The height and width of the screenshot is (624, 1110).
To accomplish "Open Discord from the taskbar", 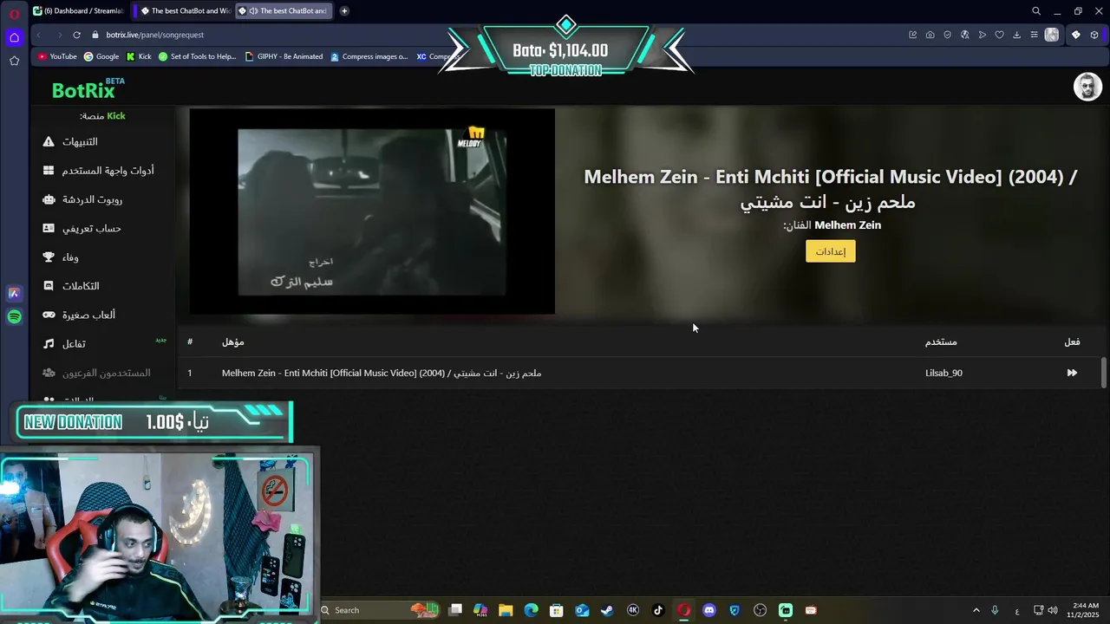I will pos(709,610).
